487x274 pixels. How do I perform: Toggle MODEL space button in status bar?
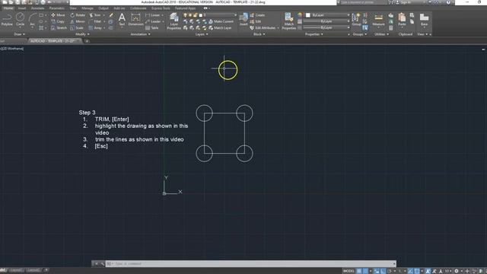click(349, 271)
